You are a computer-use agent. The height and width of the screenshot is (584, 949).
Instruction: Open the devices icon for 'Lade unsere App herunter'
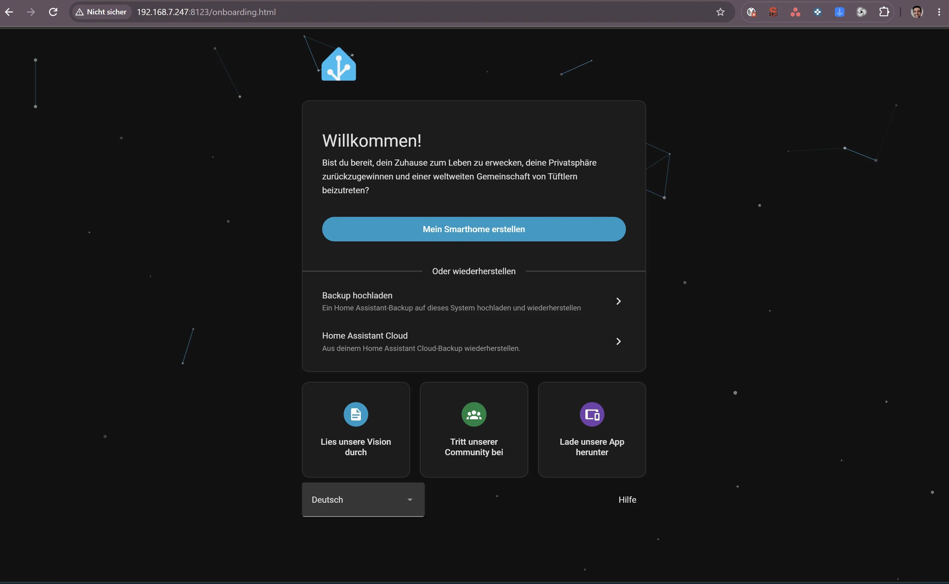click(592, 414)
